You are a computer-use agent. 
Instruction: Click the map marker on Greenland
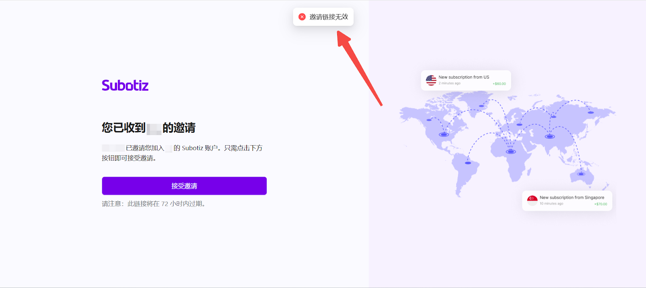481,106
